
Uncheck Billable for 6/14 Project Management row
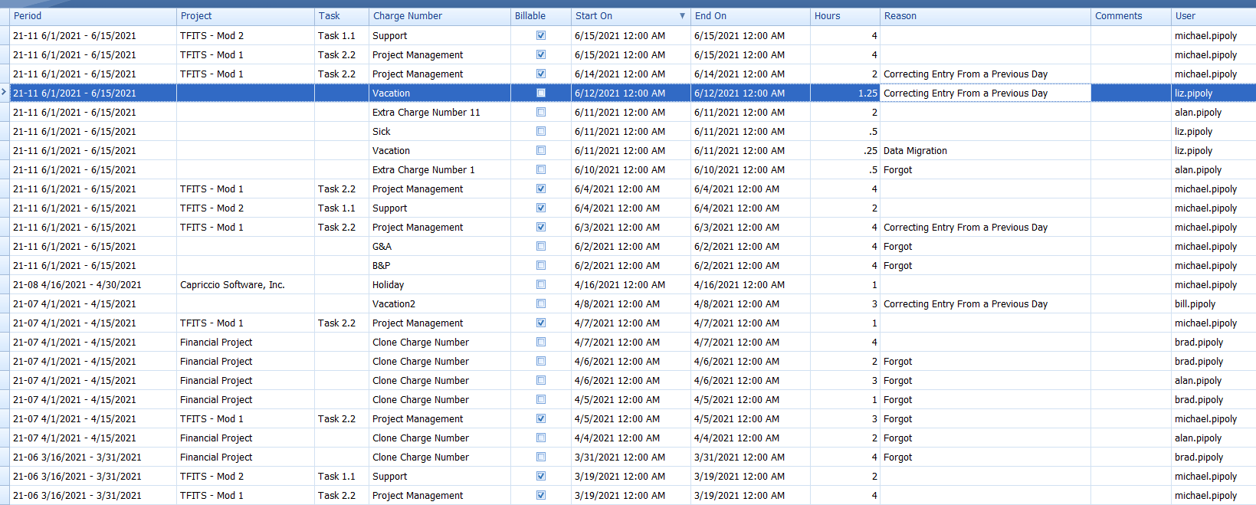pos(541,74)
